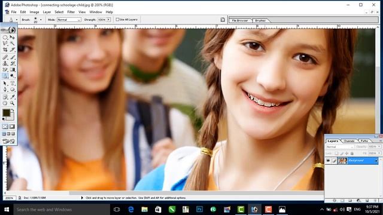Select the Ellipse shape tool

click(12, 90)
